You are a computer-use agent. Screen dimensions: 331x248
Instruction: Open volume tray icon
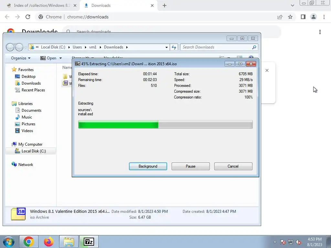click(298, 242)
